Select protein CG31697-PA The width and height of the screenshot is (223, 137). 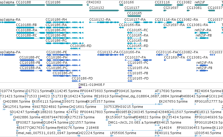(175, 57)
